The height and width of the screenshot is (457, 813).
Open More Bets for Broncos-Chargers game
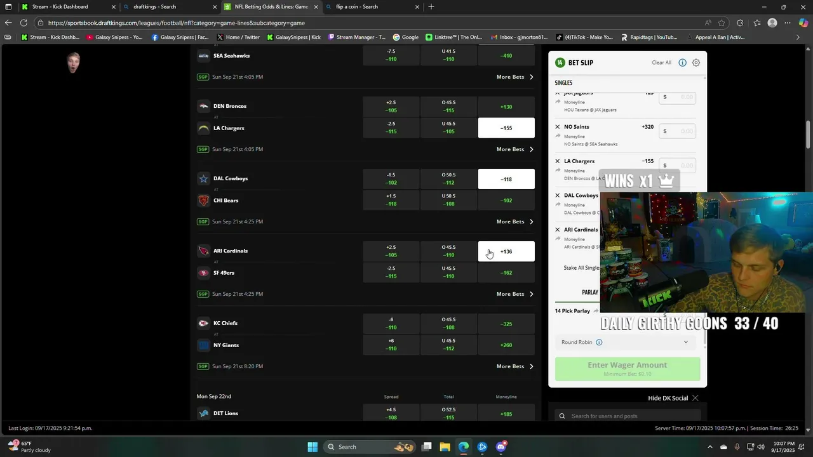[x=514, y=149]
